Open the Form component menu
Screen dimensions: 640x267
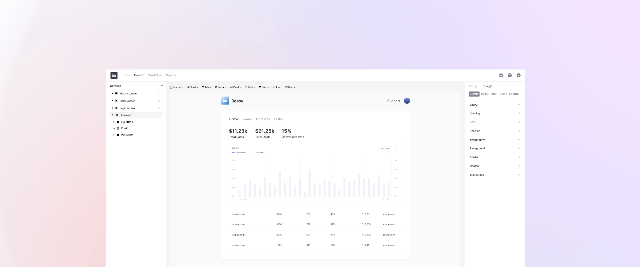click(220, 87)
